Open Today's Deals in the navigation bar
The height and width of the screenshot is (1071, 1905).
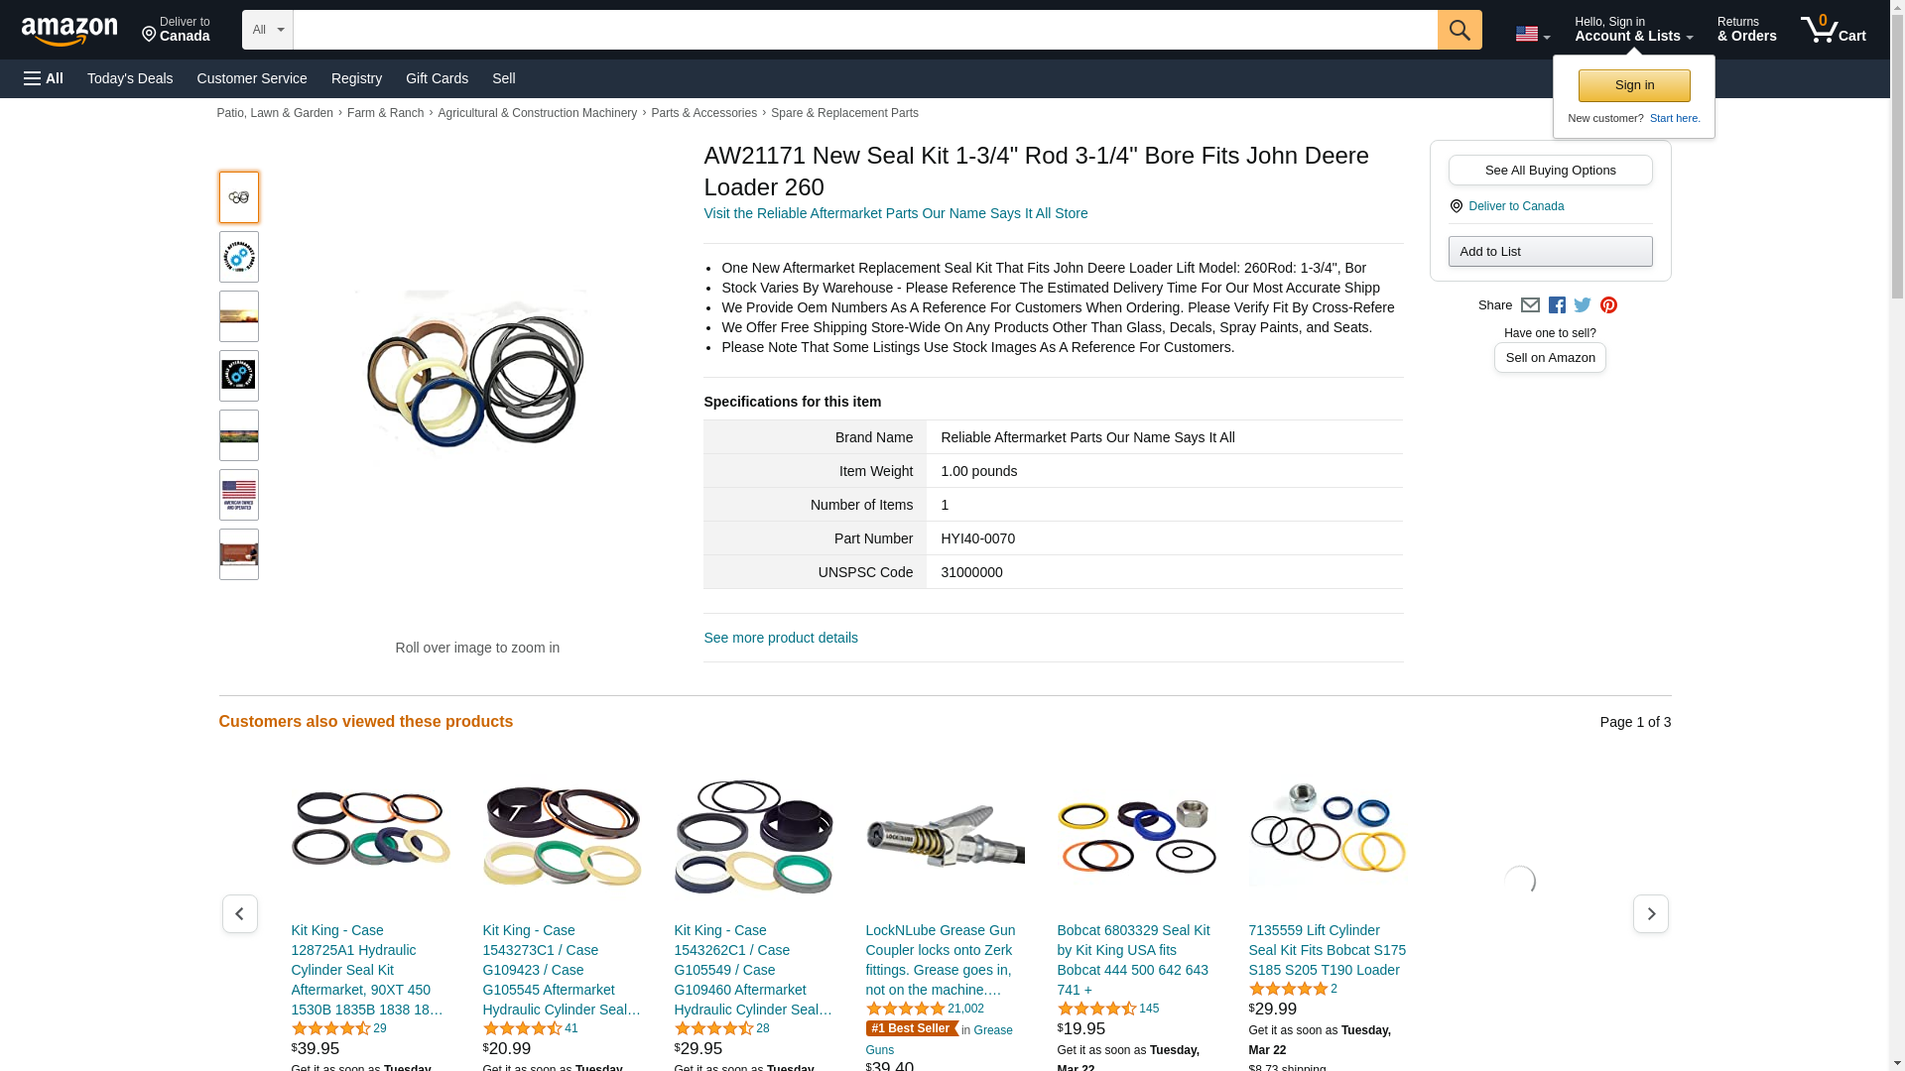coord(130,78)
